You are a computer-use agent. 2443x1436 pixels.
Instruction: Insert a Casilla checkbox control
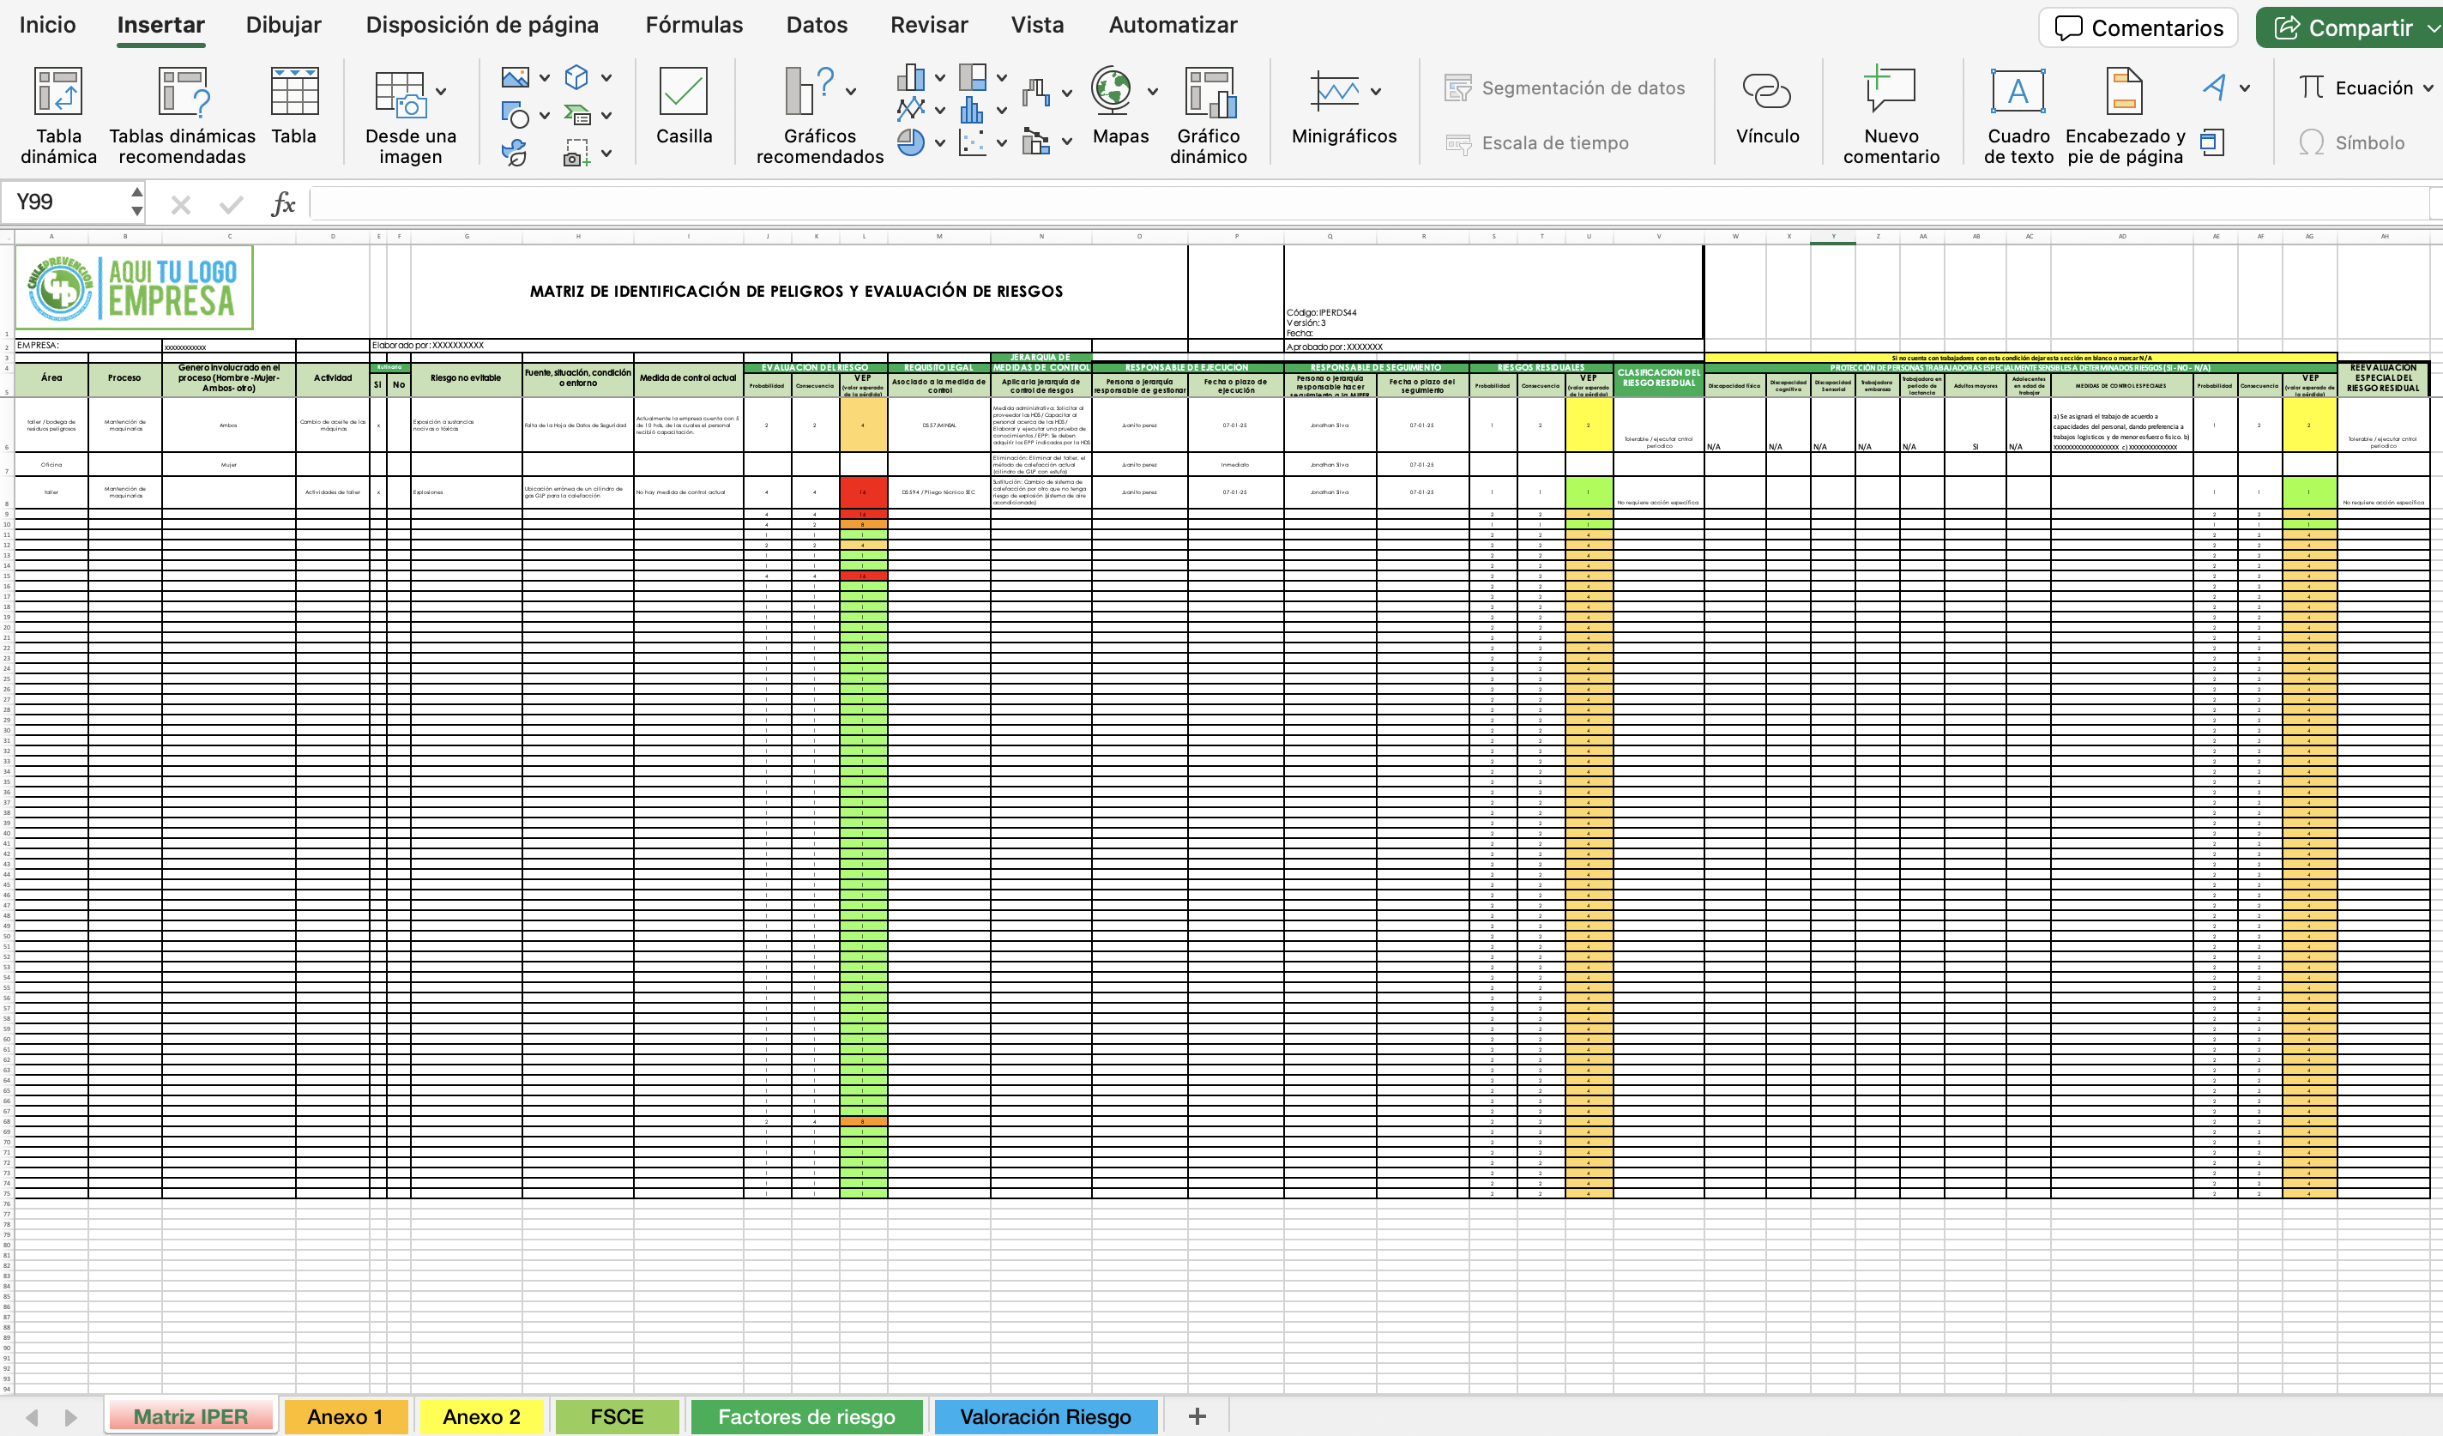coord(684,92)
